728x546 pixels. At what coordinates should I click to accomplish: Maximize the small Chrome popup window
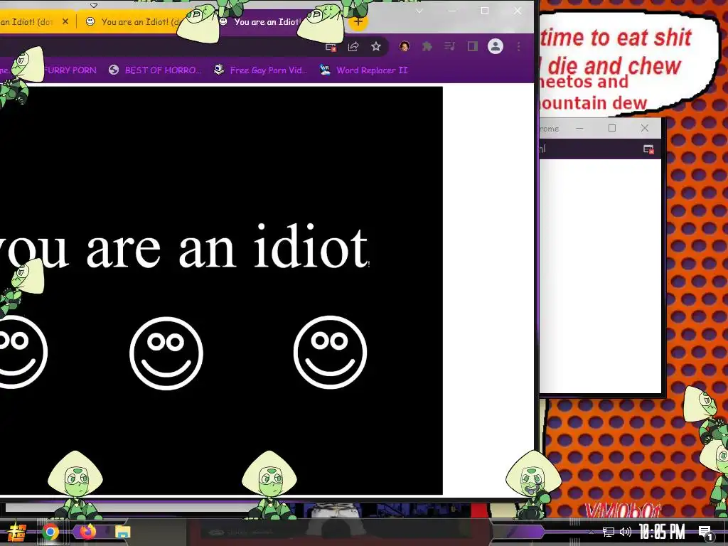[x=612, y=128]
